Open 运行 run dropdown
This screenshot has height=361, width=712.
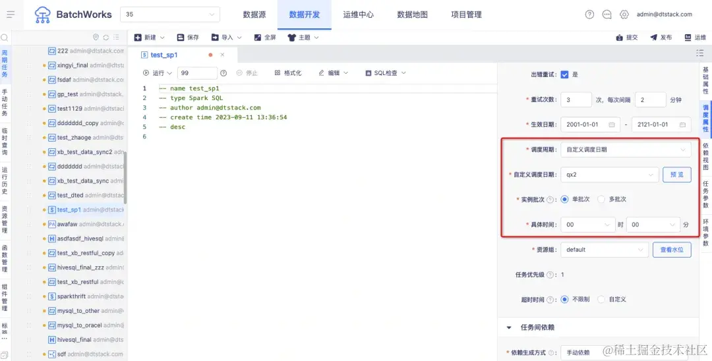pyautogui.click(x=158, y=73)
